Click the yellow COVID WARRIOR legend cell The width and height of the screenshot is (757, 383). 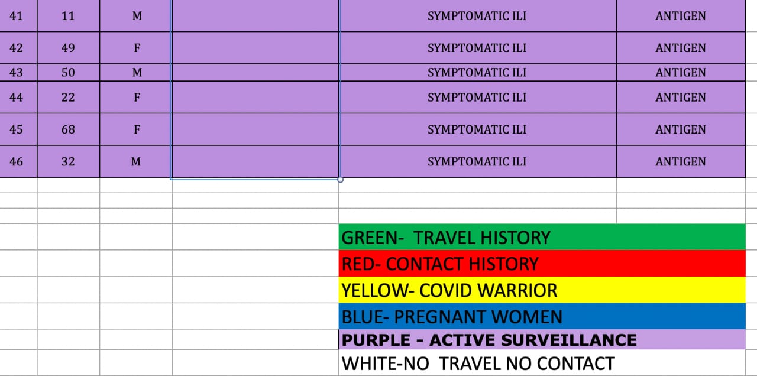(541, 290)
